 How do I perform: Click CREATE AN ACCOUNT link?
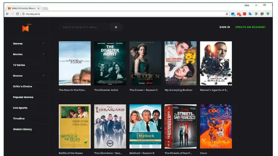coord(251,27)
